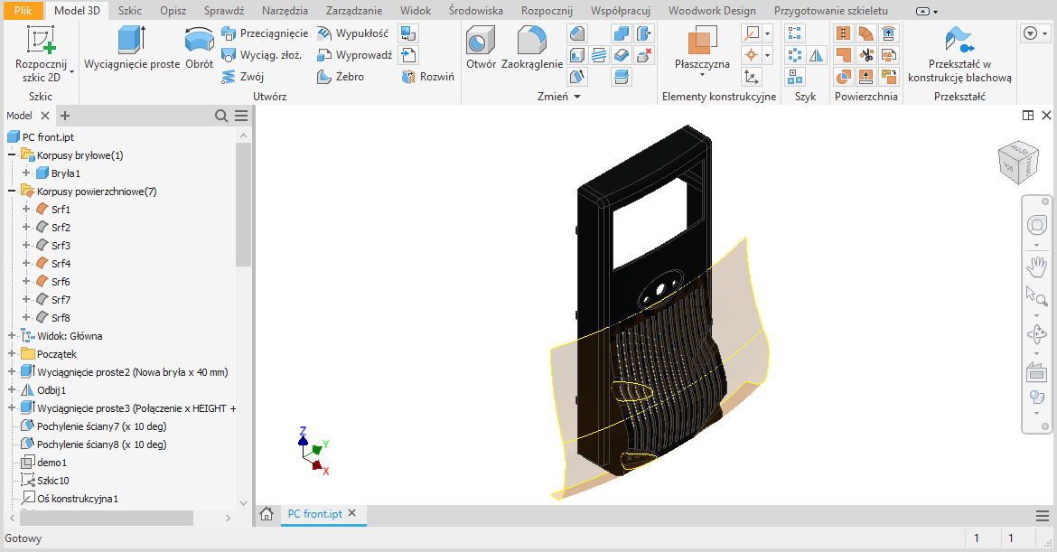Switch to the Szkic ribbon tab
The image size is (1057, 552).
[x=129, y=11]
